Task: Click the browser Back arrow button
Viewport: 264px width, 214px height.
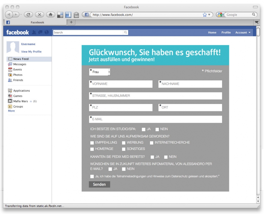Action: pyautogui.click(x=9, y=15)
